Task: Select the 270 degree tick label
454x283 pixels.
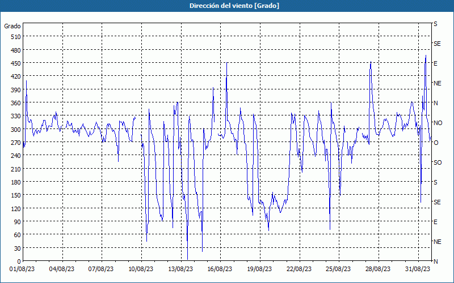Action: [16, 143]
